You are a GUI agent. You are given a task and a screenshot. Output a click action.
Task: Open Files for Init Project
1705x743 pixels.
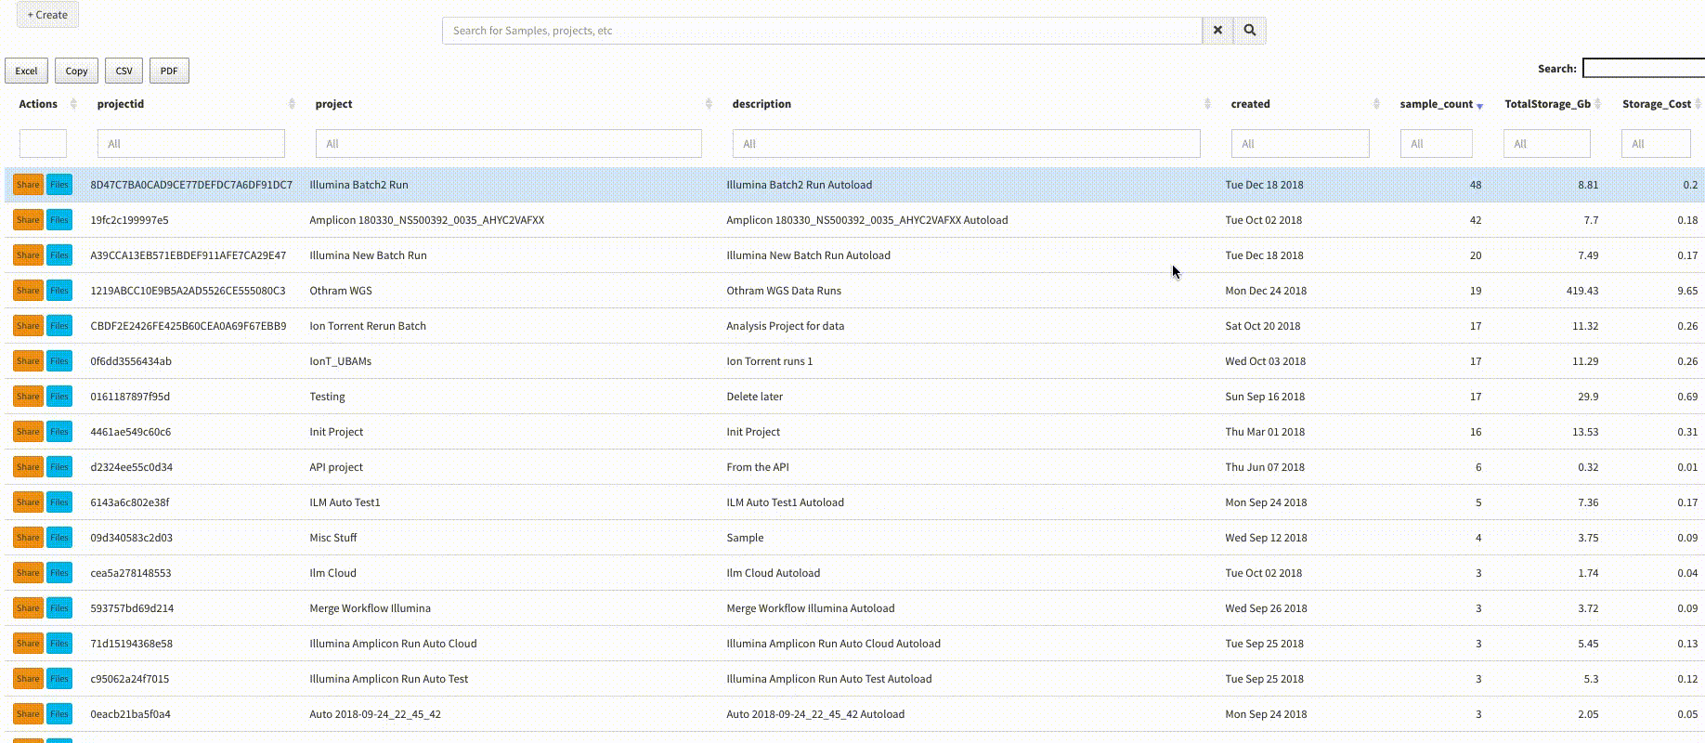click(59, 432)
